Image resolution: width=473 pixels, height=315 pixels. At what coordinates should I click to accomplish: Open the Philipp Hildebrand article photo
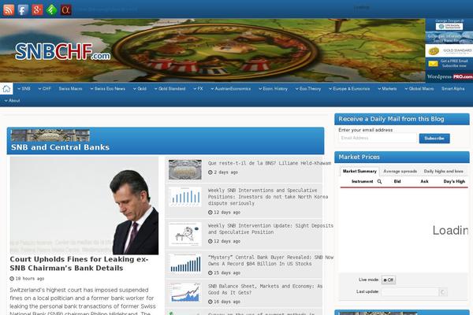click(84, 206)
